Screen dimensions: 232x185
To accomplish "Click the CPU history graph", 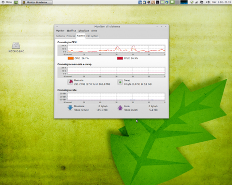I will tap(111, 50).
